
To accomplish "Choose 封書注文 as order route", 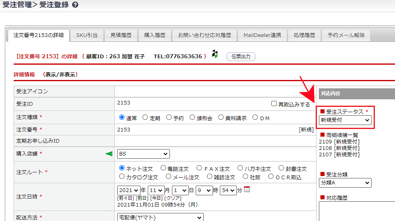I will (281, 168).
